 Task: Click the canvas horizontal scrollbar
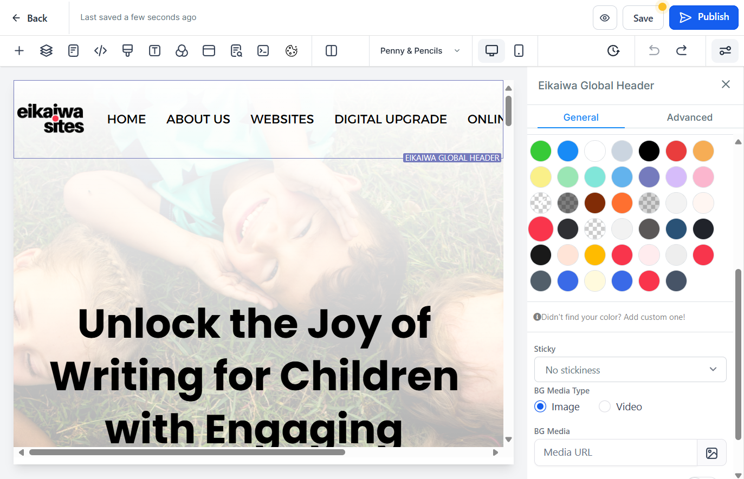(x=187, y=452)
